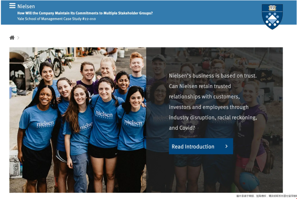
Task: Click the "and Covid?" line in the overlay
Action: coord(182,128)
